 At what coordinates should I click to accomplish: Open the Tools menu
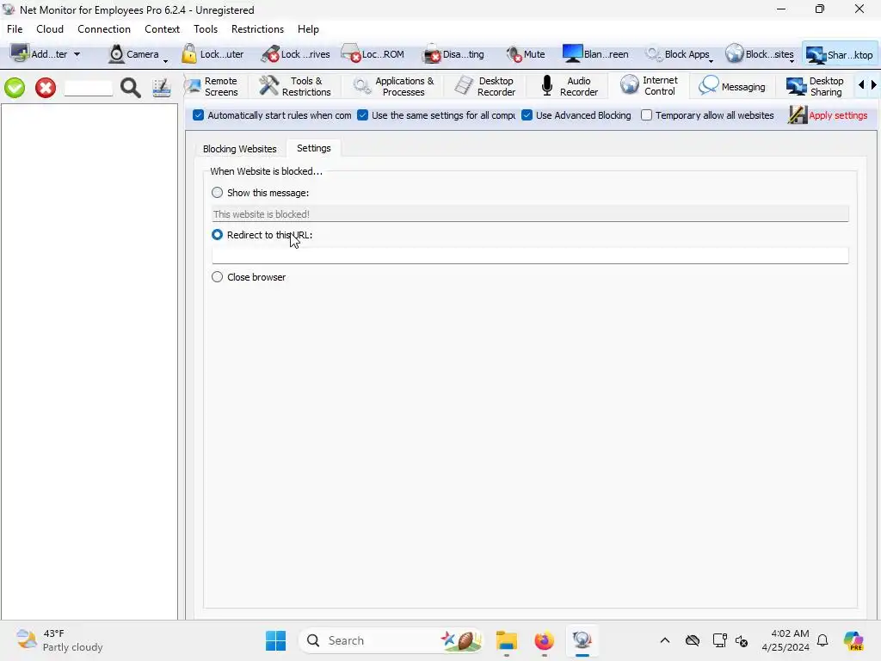206,29
